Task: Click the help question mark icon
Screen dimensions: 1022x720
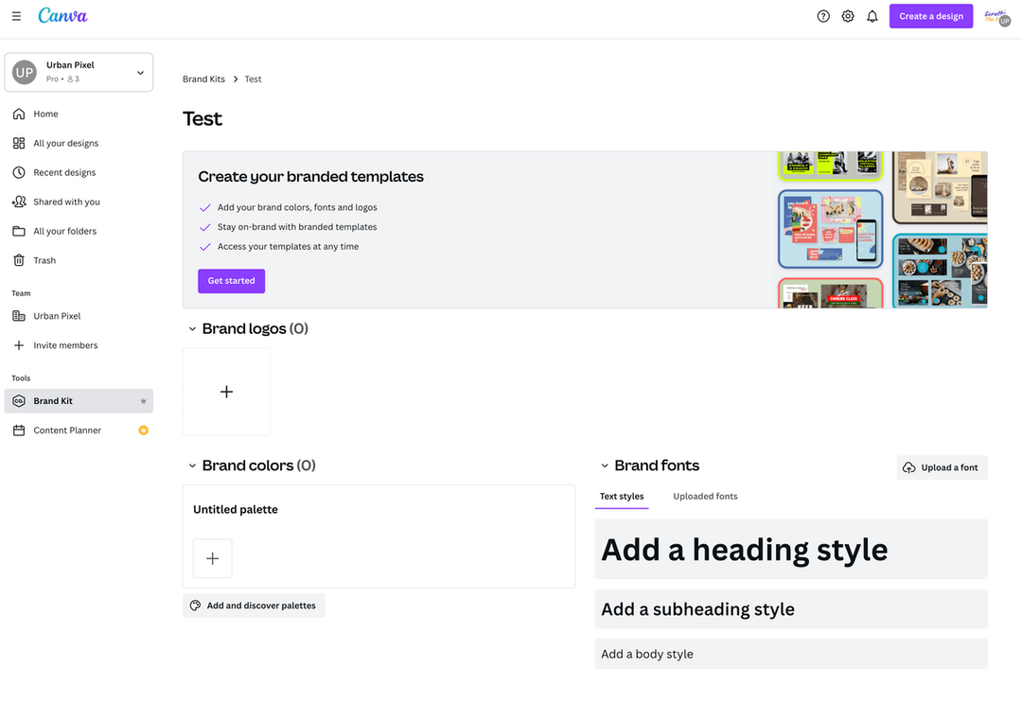Action: click(823, 16)
